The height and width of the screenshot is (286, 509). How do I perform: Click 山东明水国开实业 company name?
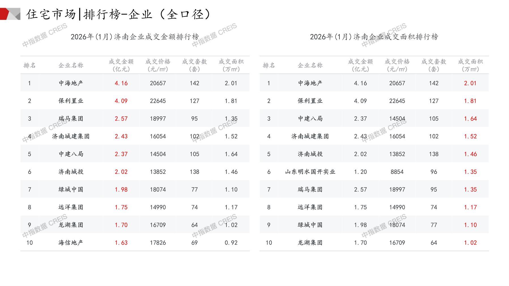[310, 172]
